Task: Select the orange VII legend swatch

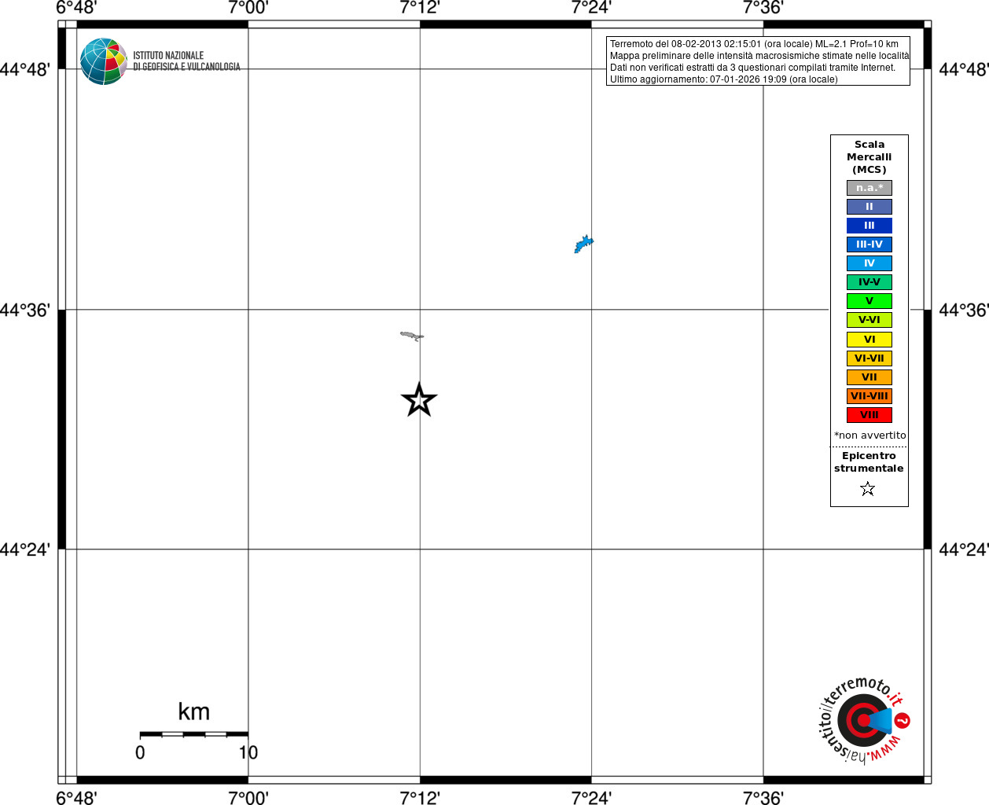Action: coord(870,377)
